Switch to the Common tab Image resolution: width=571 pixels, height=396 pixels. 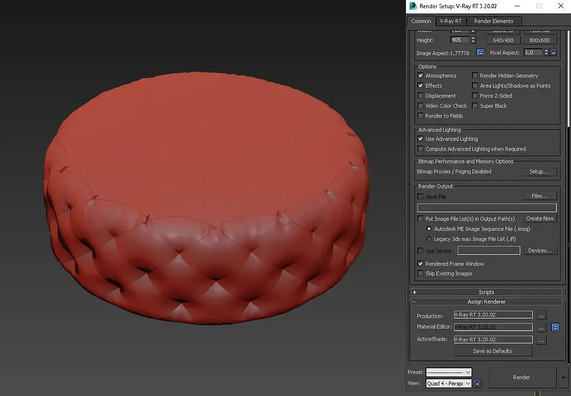[x=421, y=21]
